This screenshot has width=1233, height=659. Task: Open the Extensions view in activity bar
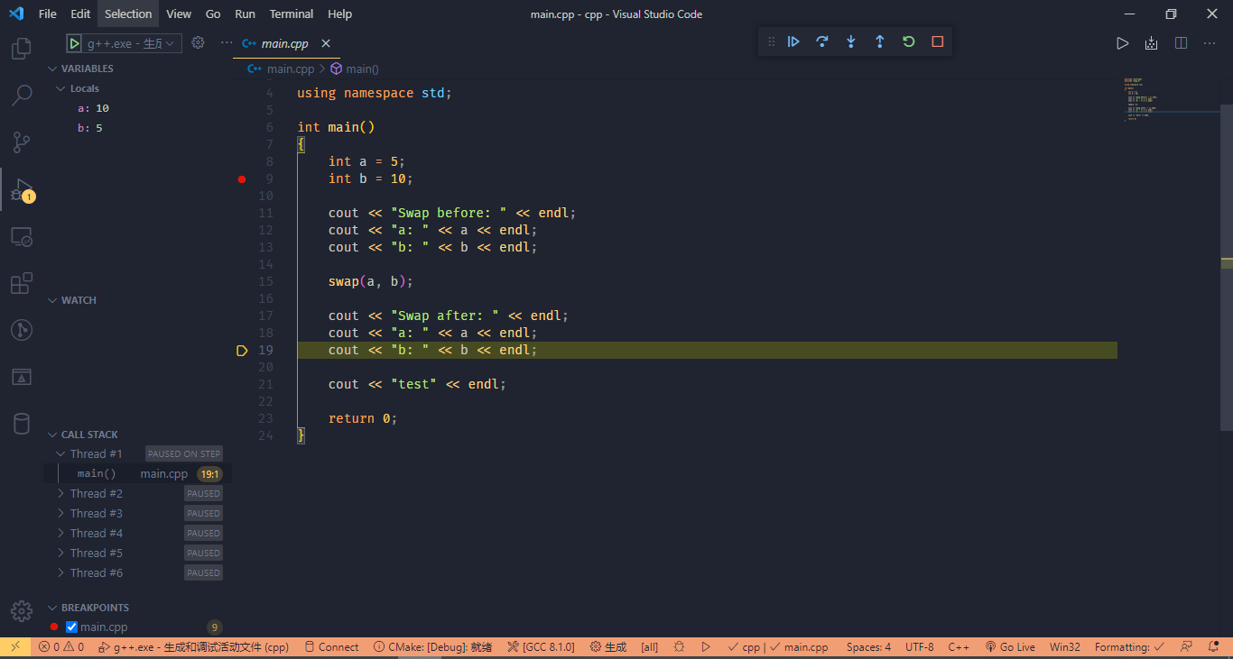tap(21, 284)
